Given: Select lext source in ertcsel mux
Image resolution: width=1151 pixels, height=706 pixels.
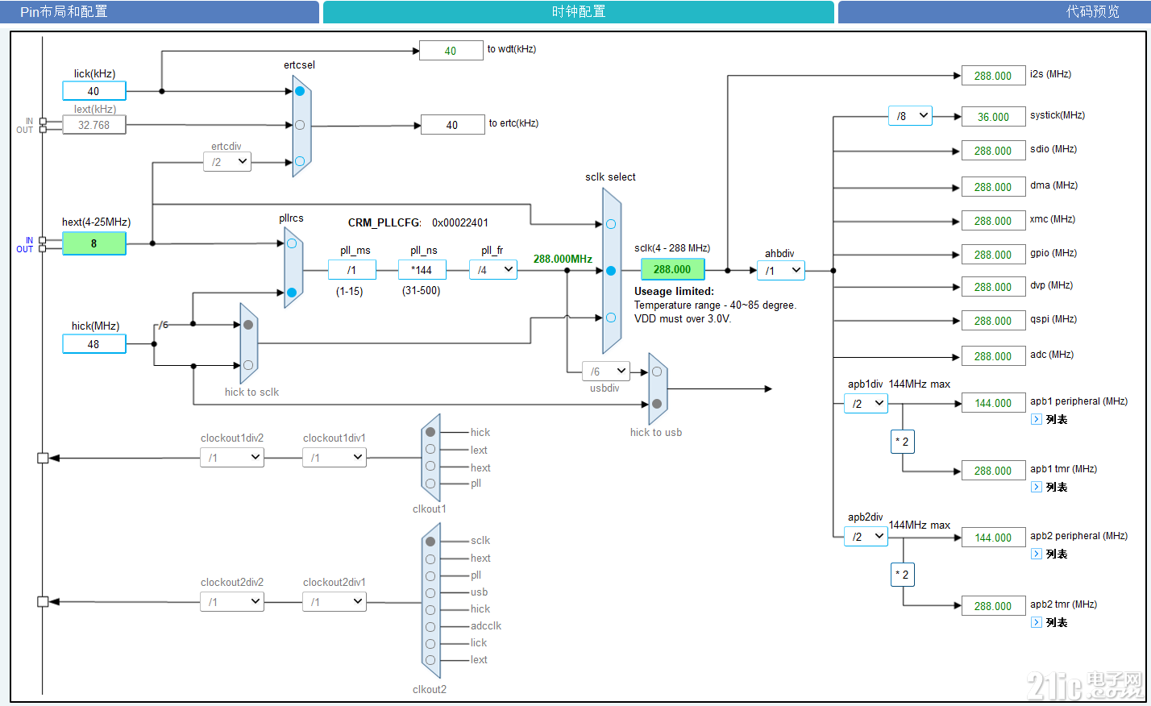Looking at the screenshot, I should [x=300, y=125].
